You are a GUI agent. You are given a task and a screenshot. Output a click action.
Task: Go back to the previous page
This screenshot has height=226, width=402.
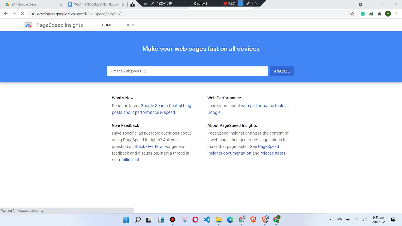(x=6, y=14)
